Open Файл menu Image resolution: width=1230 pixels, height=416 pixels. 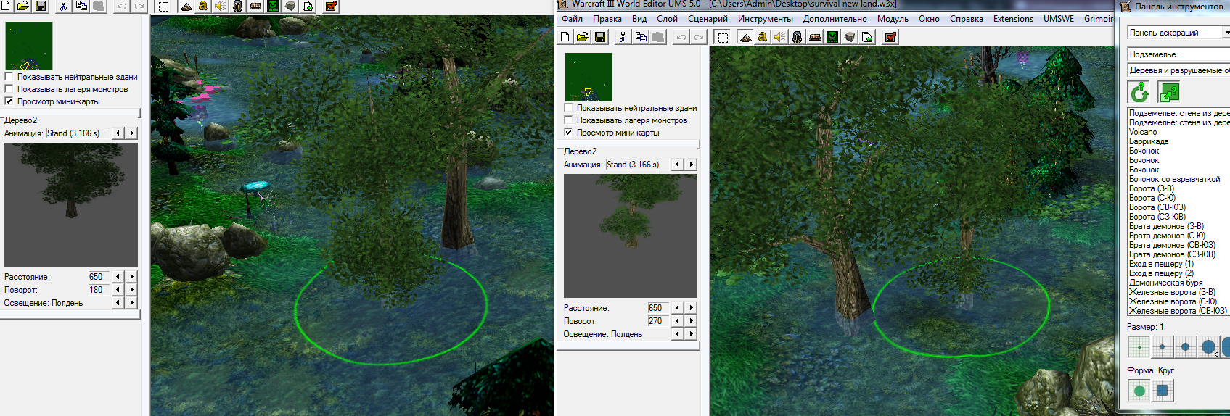click(x=572, y=19)
